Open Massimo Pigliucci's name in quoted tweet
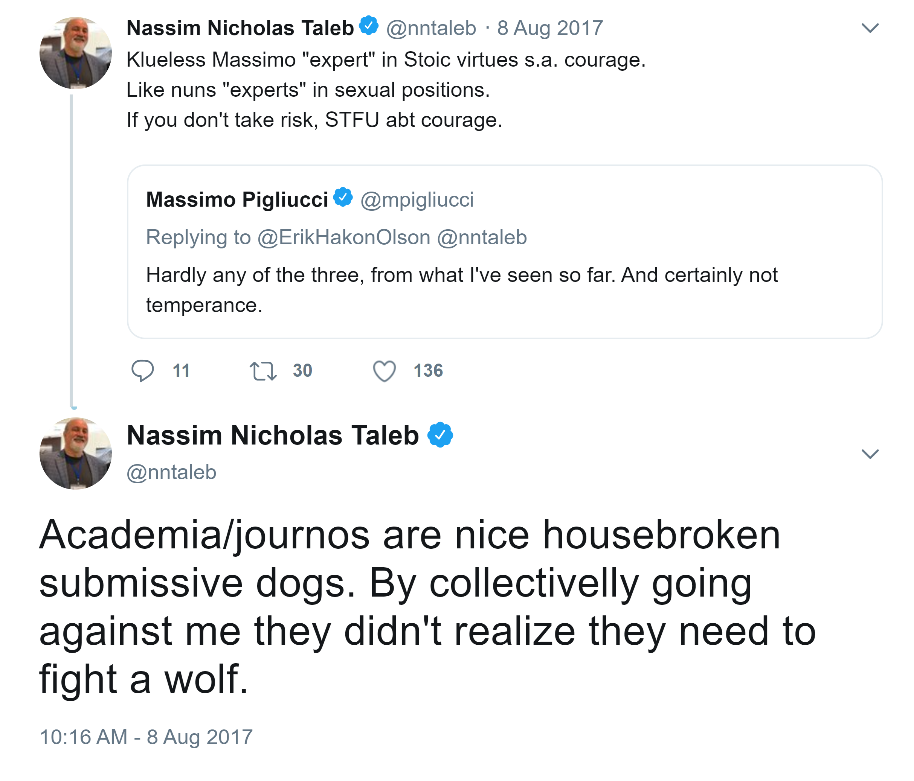The width and height of the screenshot is (914, 781). pos(237,200)
